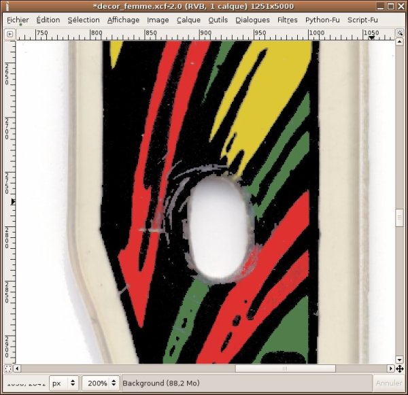This screenshot has height=395, width=408.
Task: Open the Affichage menu
Action: tap(123, 20)
